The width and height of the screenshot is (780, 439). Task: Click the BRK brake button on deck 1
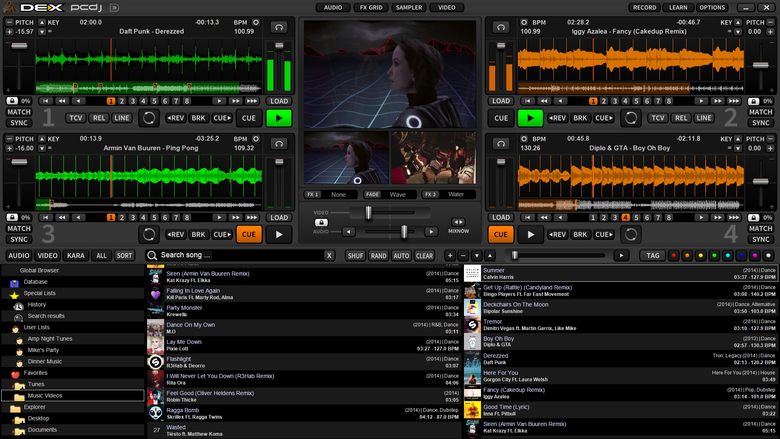(x=198, y=117)
